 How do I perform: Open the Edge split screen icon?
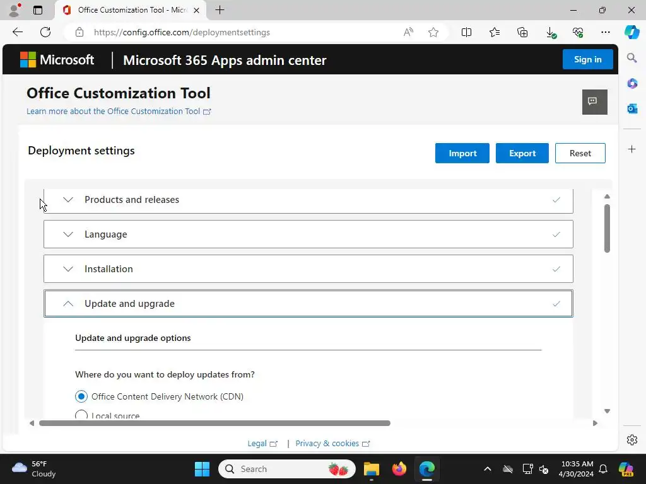466,32
